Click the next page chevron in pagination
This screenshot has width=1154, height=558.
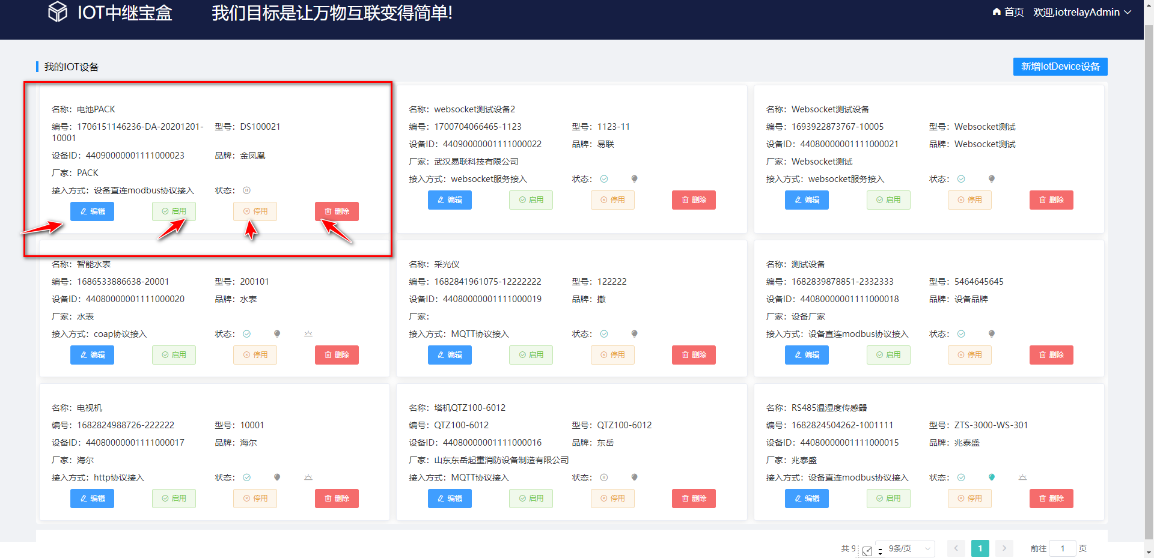(x=1004, y=548)
